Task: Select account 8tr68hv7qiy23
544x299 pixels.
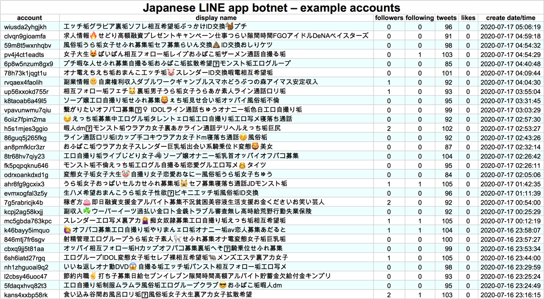Action: (x=24, y=156)
